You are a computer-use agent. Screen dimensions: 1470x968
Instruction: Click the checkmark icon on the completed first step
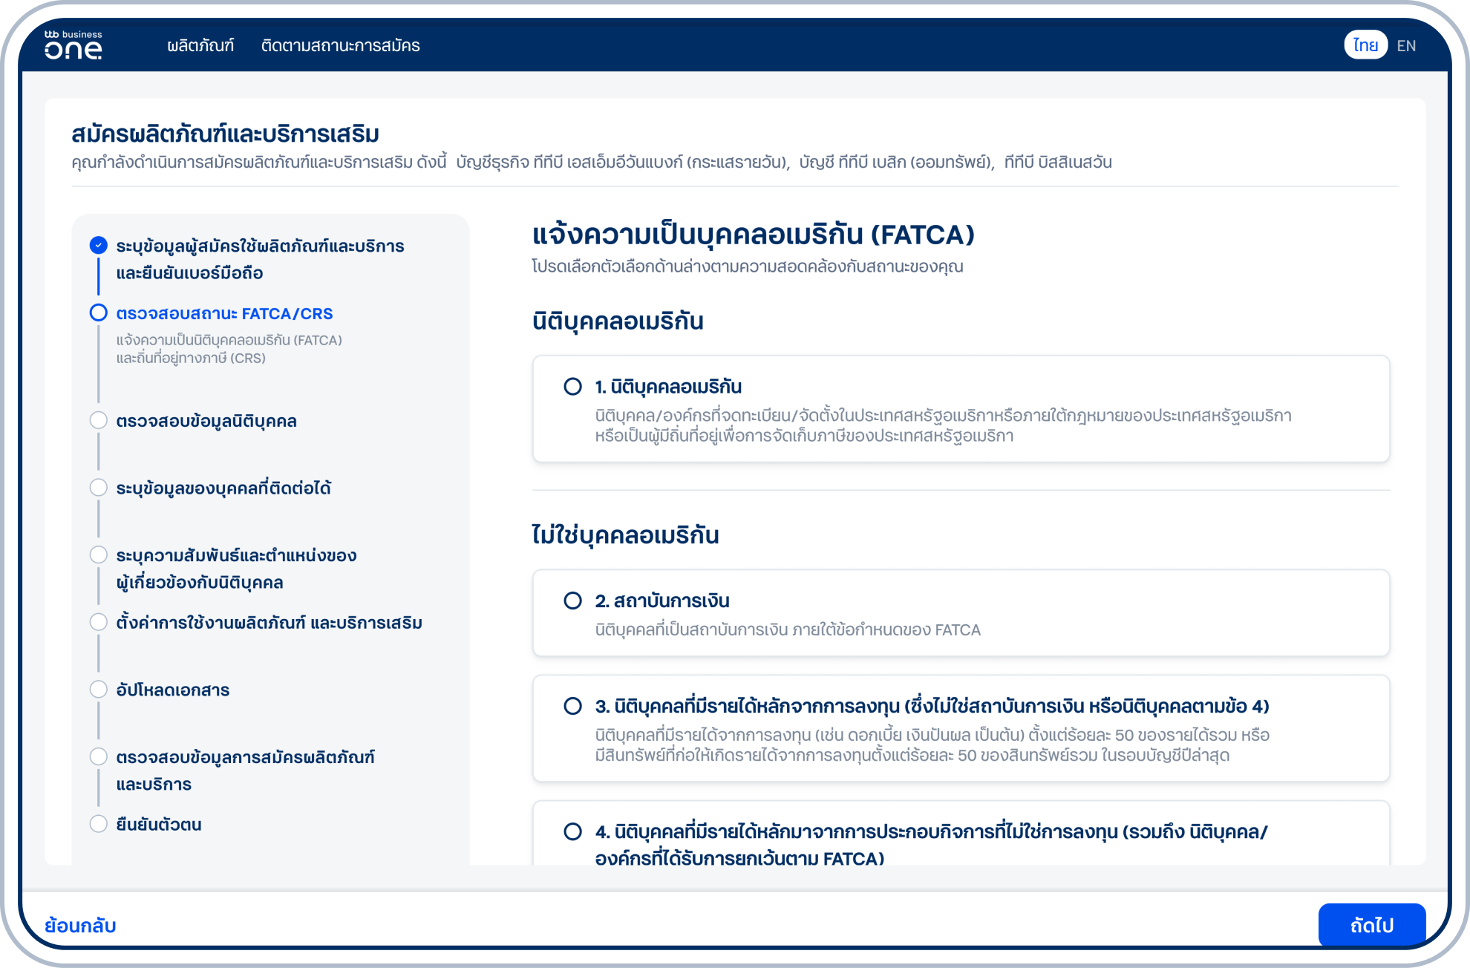(x=99, y=245)
